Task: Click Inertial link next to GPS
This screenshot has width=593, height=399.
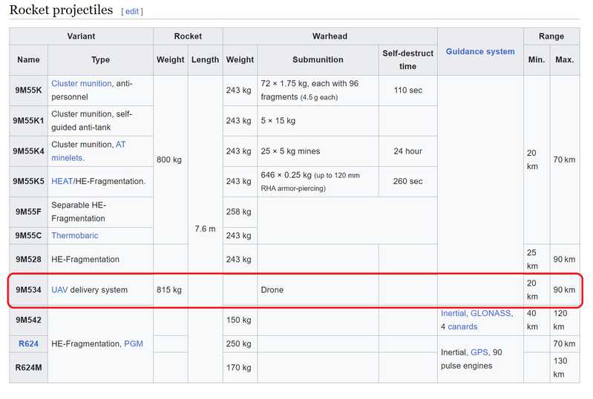Action: pyautogui.click(x=453, y=352)
